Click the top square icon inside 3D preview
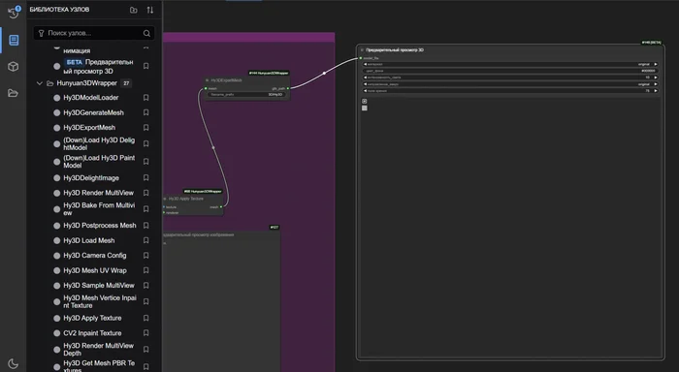Viewport: 679px width, 372px height. [x=365, y=101]
